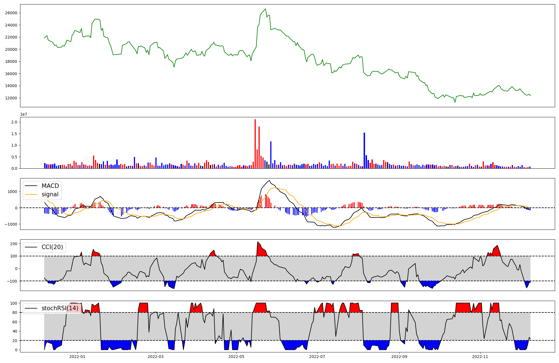Click the 1e7 volume axis multiplier text
This screenshot has height=363, width=559.
(x=23, y=114)
